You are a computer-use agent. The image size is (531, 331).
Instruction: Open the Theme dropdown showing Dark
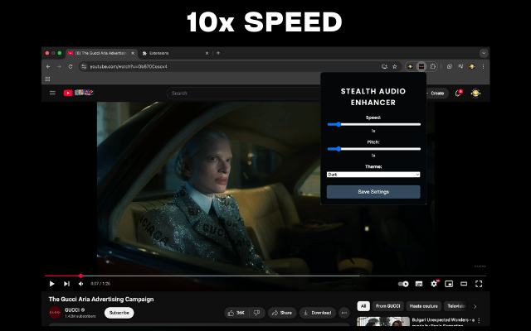pos(373,175)
